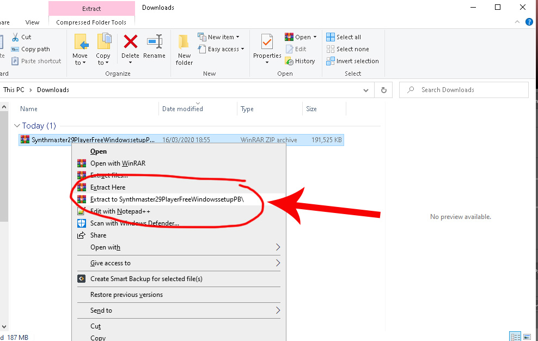Click the Cut scissors icon in ribbon
Image resolution: width=538 pixels, height=341 pixels.
point(15,37)
